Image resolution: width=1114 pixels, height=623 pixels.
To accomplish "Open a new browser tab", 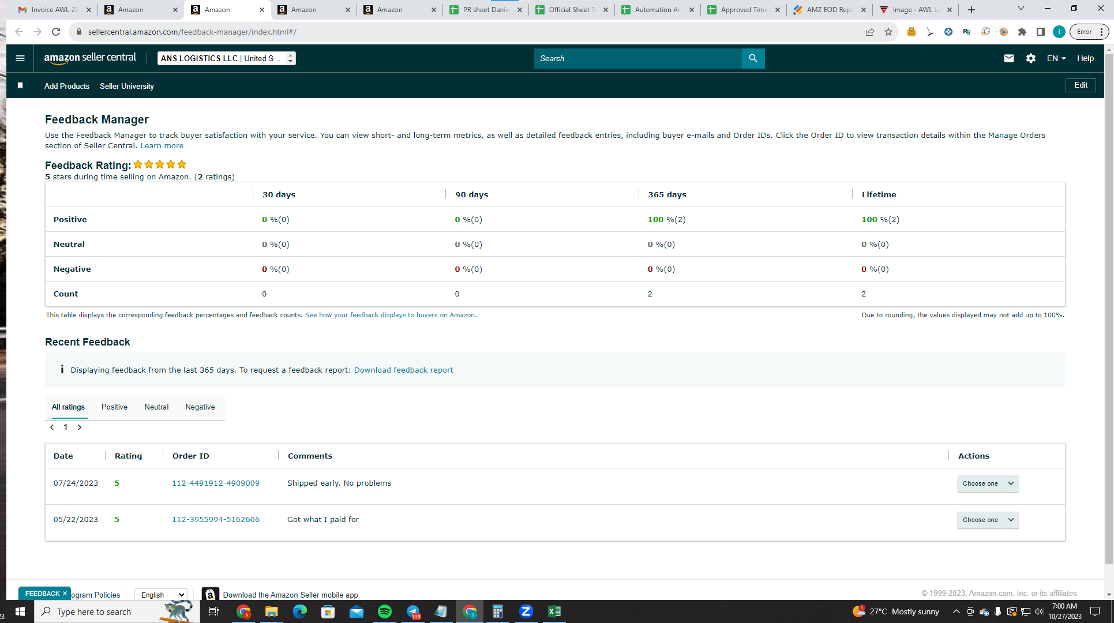I will 972,10.
